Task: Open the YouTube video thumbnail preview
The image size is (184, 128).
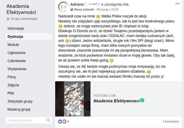Action: [x=73, y=99]
